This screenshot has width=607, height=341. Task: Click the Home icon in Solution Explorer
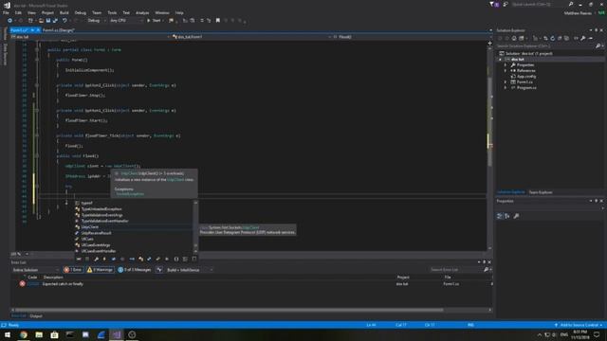[x=514, y=38]
